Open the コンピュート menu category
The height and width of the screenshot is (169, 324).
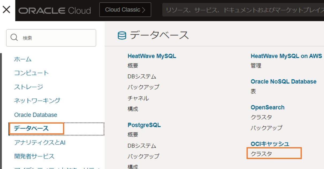pyautogui.click(x=31, y=73)
